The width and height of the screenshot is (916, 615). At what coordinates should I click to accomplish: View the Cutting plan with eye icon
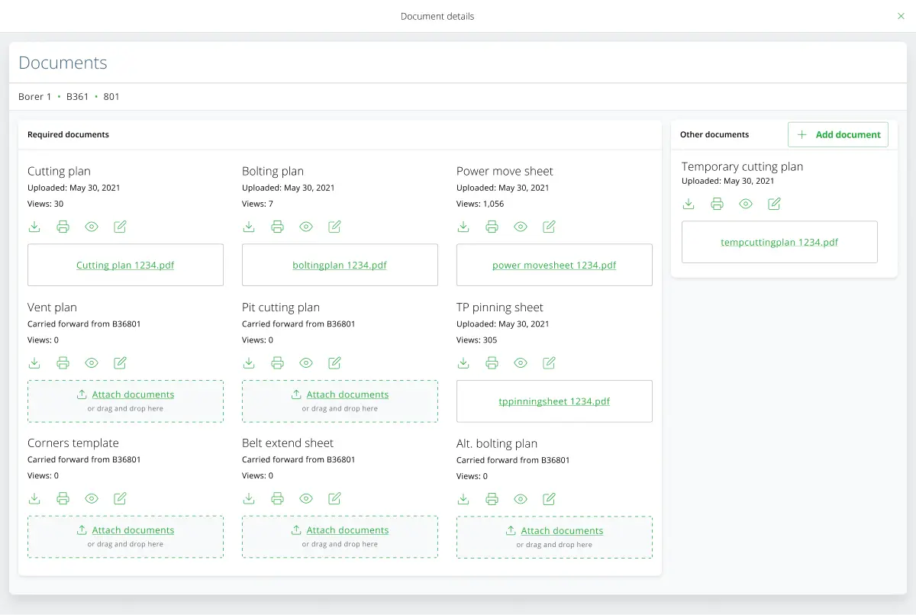pyautogui.click(x=92, y=227)
